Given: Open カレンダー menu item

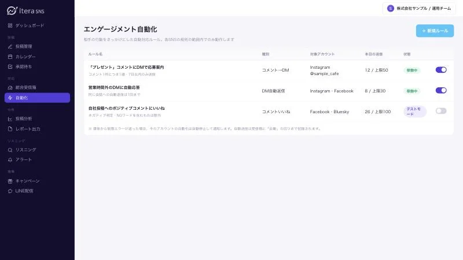Looking at the screenshot, I should pos(37,57).
